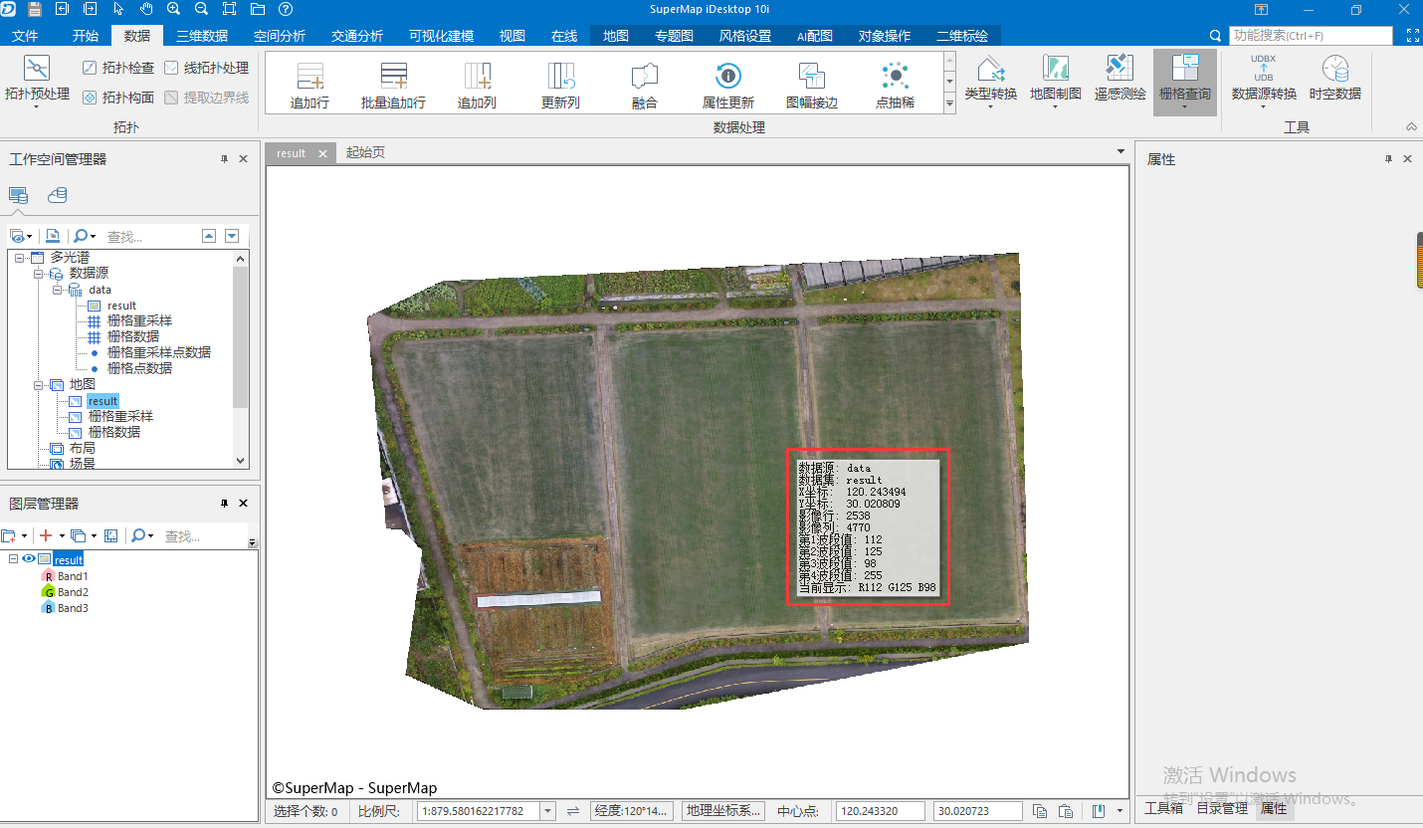Switch to 工具箱 bottom tab
1423x828 pixels.
click(1163, 808)
